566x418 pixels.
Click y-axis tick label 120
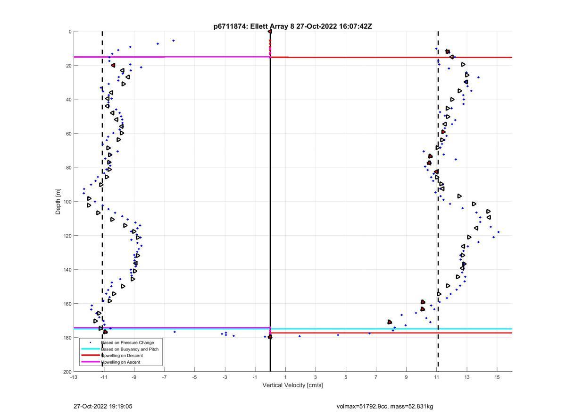[x=67, y=236]
